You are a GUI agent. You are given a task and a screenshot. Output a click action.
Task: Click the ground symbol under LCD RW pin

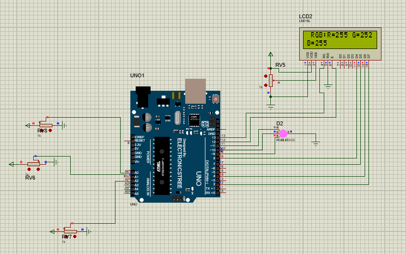click(x=328, y=87)
